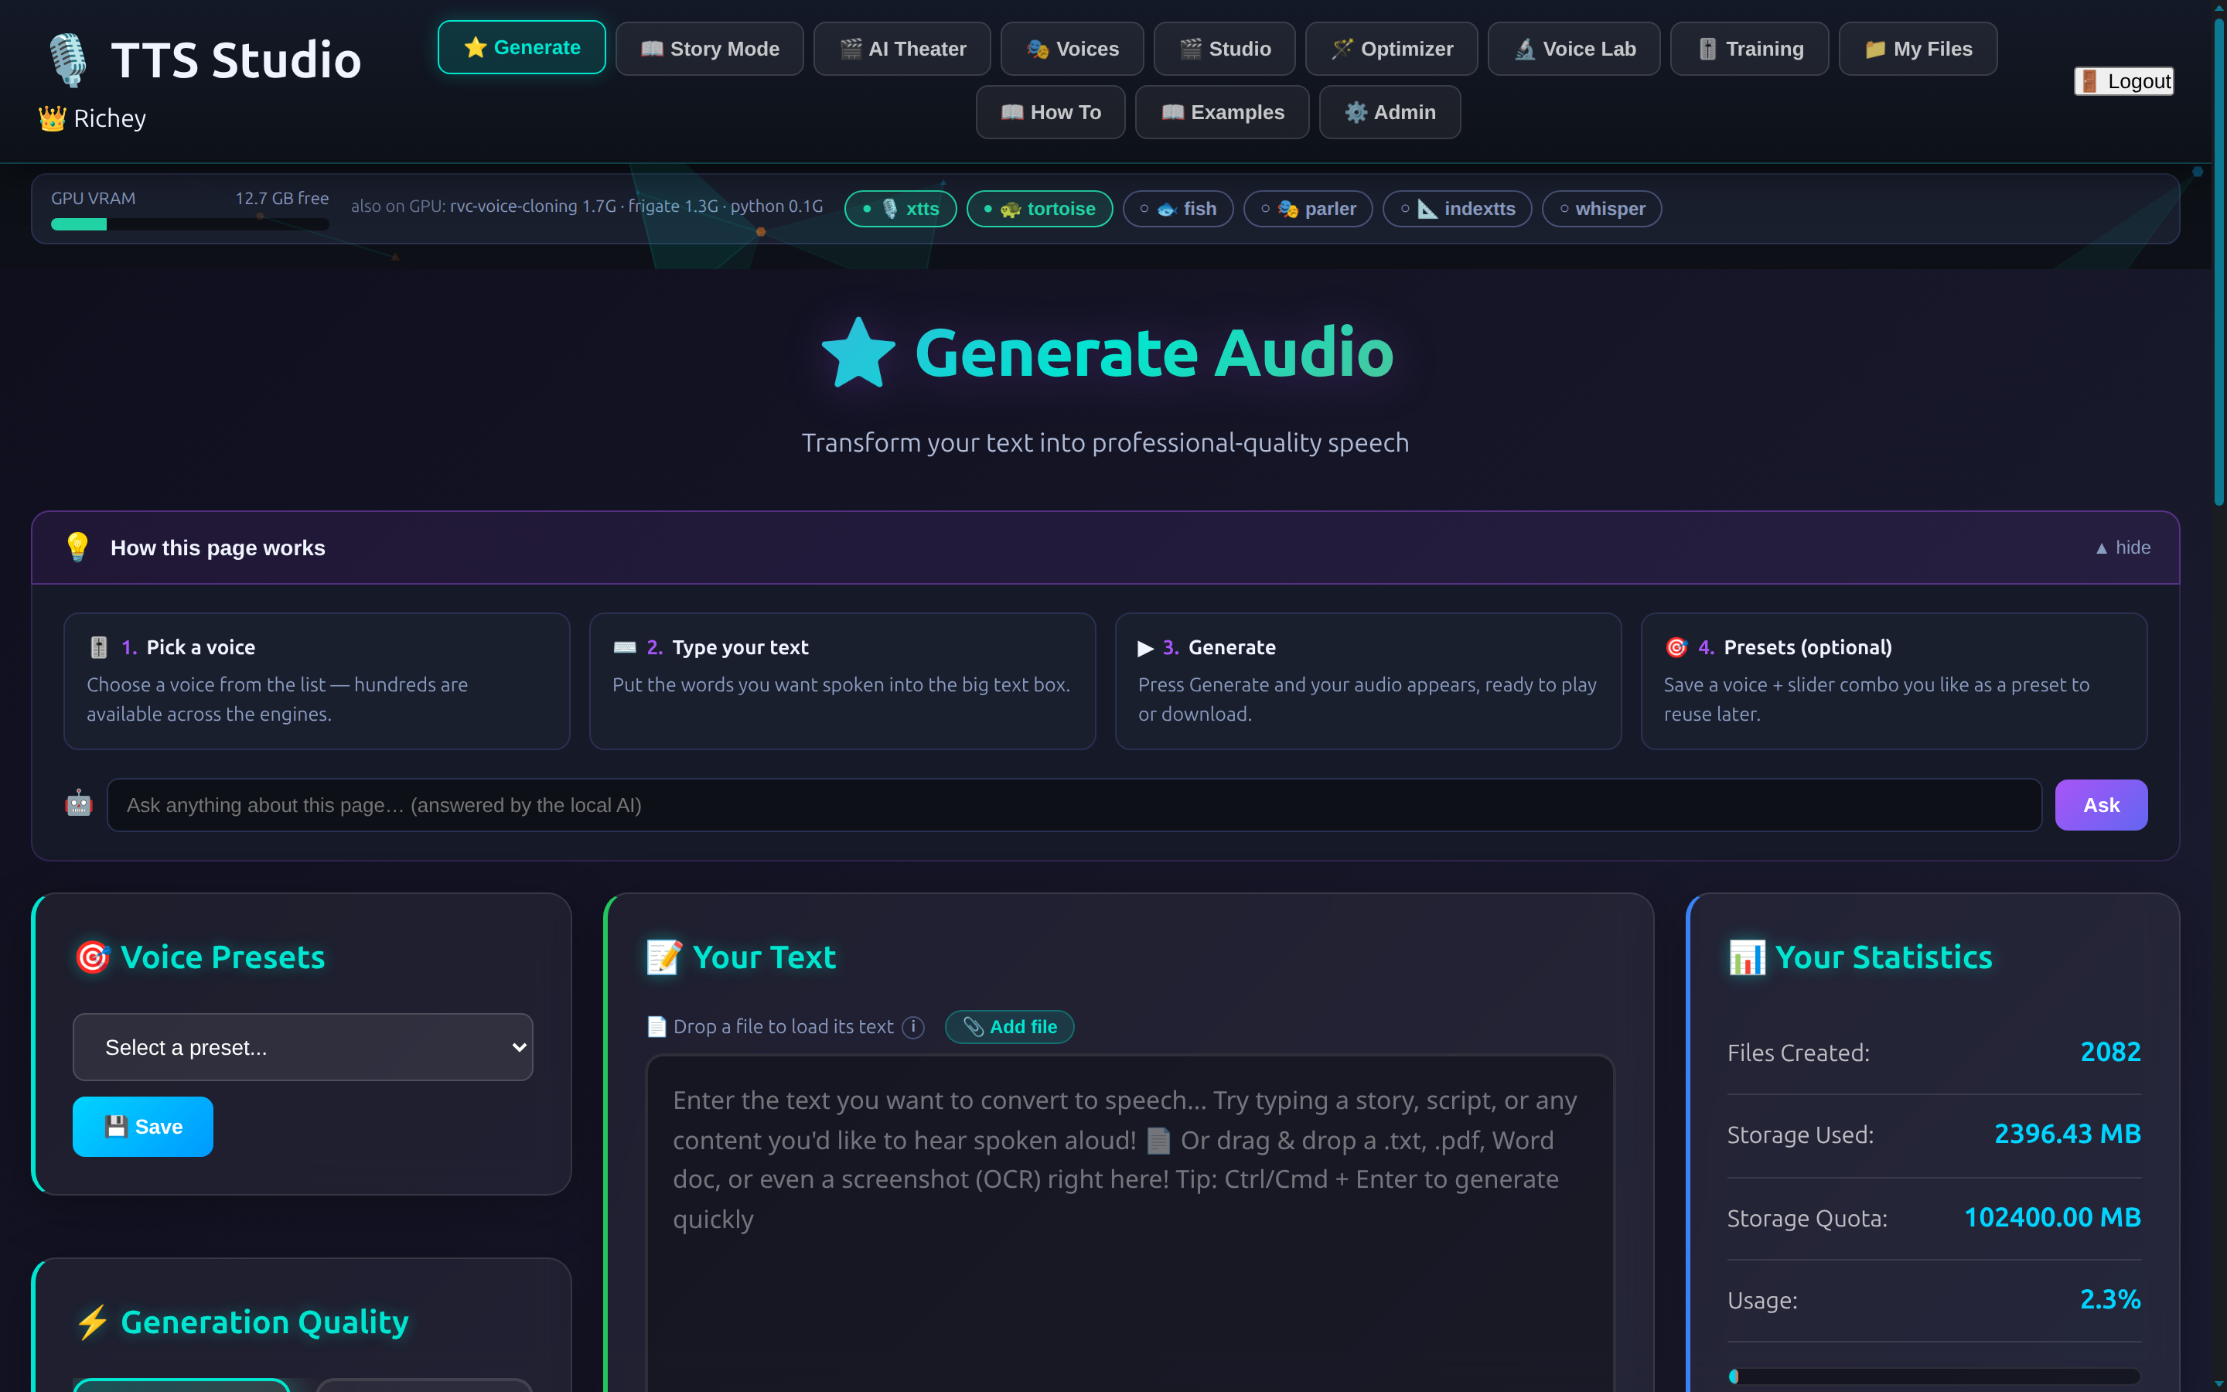The height and width of the screenshot is (1392, 2227).
Task: Click the play icon on Generate step
Action: (x=1146, y=648)
